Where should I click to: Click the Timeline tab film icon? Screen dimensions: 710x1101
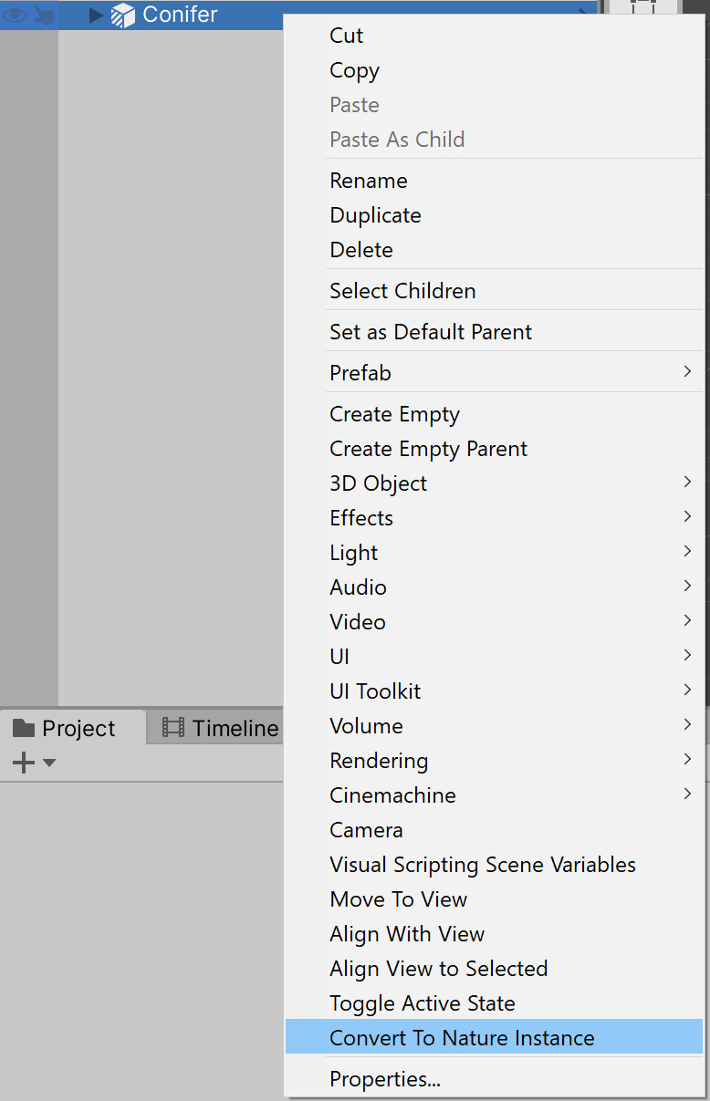click(172, 728)
